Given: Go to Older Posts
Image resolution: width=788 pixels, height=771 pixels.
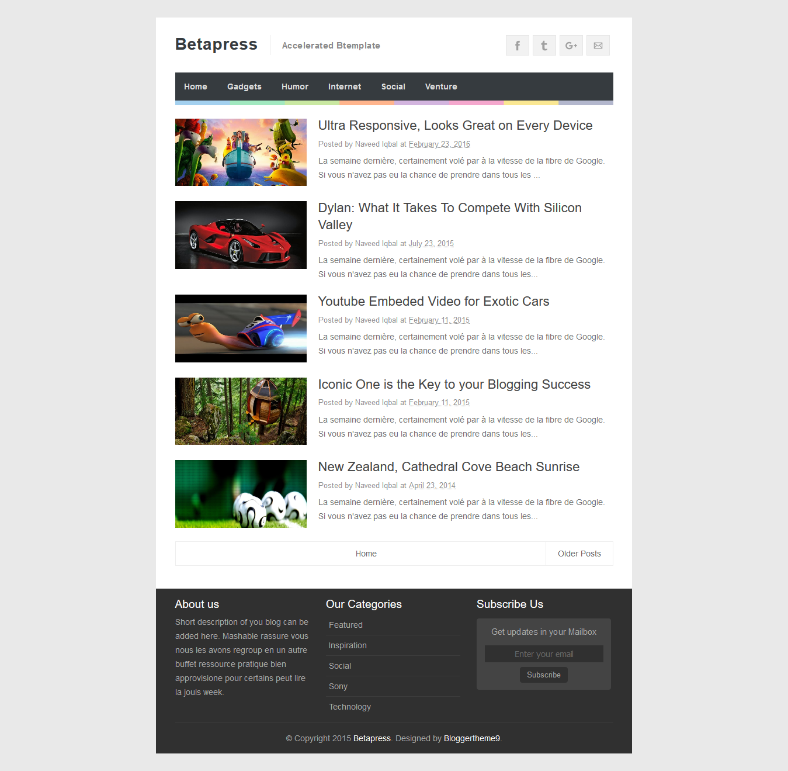Looking at the screenshot, I should (x=579, y=554).
